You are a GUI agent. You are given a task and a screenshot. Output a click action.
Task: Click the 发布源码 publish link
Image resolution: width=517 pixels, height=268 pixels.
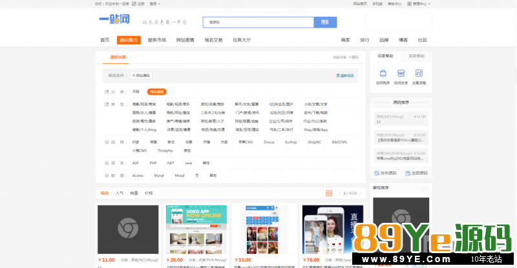(385, 173)
